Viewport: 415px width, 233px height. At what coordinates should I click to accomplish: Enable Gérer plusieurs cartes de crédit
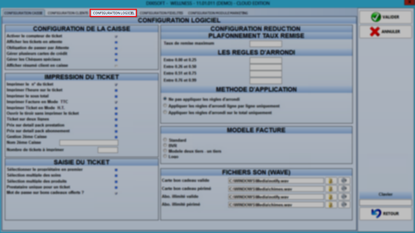pyautogui.click(x=116, y=54)
